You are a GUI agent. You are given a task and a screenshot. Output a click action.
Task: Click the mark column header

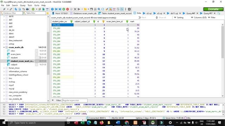pos(135,21)
